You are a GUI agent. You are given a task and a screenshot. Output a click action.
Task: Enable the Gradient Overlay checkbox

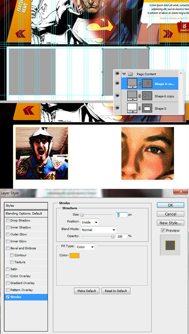click(x=8, y=283)
